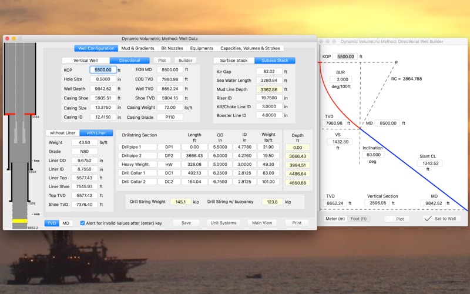
Task: Click the Casing Weight field
Action: [x=170, y=108]
